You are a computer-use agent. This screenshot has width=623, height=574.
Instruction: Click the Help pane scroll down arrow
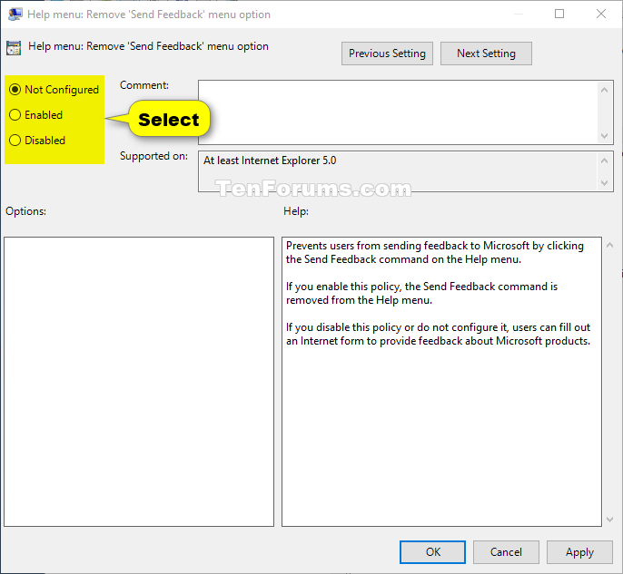coord(609,520)
